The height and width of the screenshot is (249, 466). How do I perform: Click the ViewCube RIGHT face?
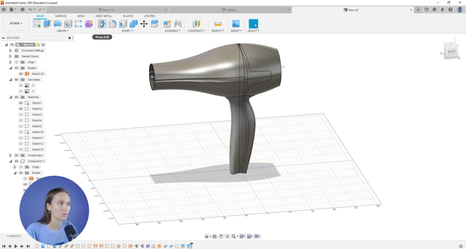(x=451, y=52)
